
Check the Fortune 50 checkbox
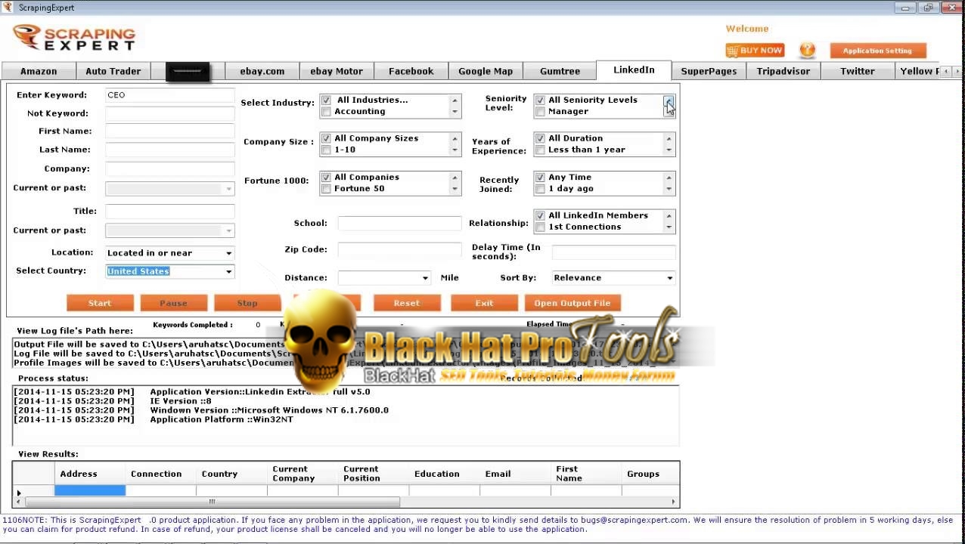[326, 189]
